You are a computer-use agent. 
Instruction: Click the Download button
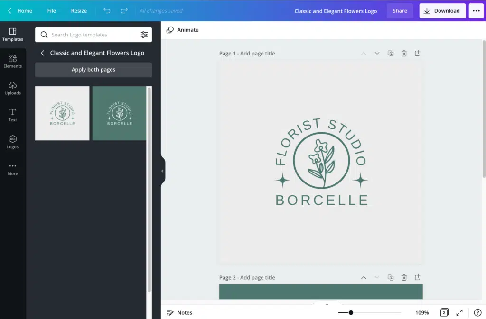tap(442, 10)
